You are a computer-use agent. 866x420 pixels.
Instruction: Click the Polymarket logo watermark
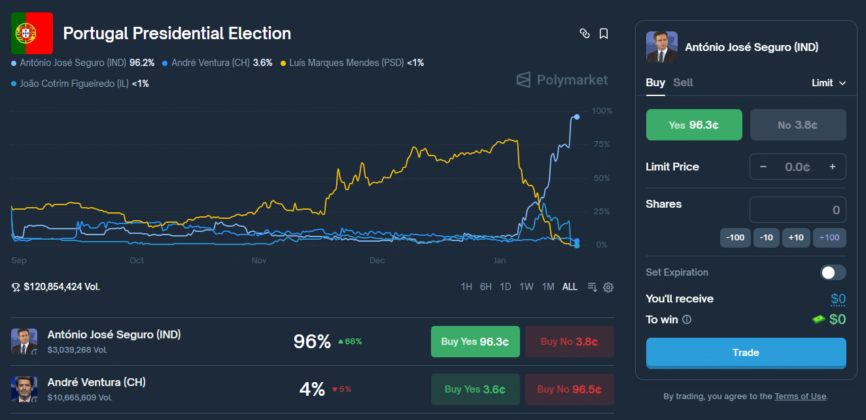[x=563, y=80]
